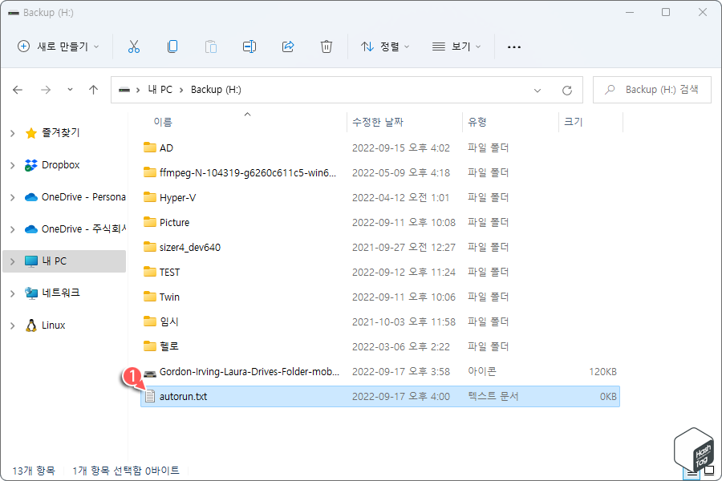Open the 보기 view dropdown
The image size is (722, 481).
pos(455,46)
